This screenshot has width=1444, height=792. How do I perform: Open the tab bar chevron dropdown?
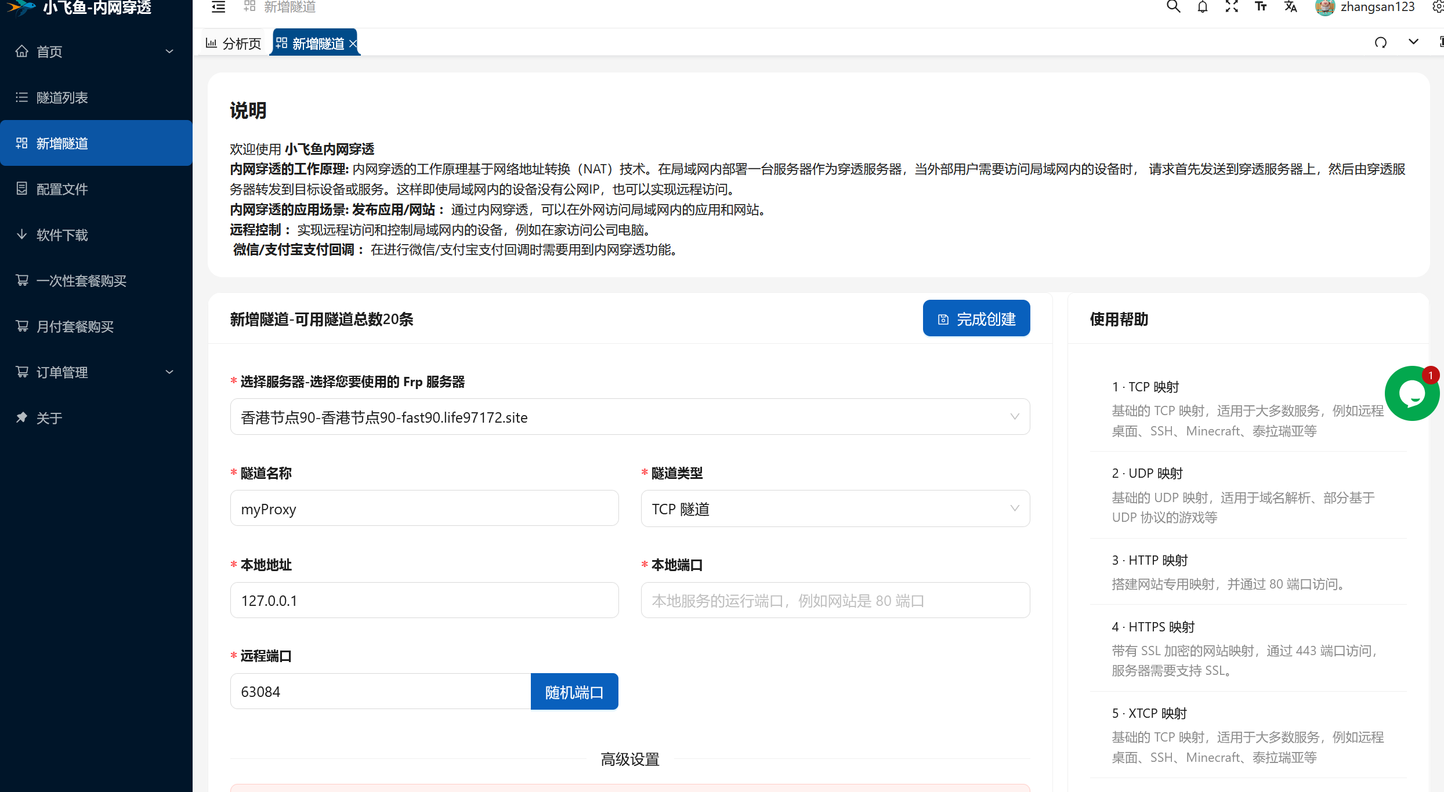click(x=1413, y=42)
